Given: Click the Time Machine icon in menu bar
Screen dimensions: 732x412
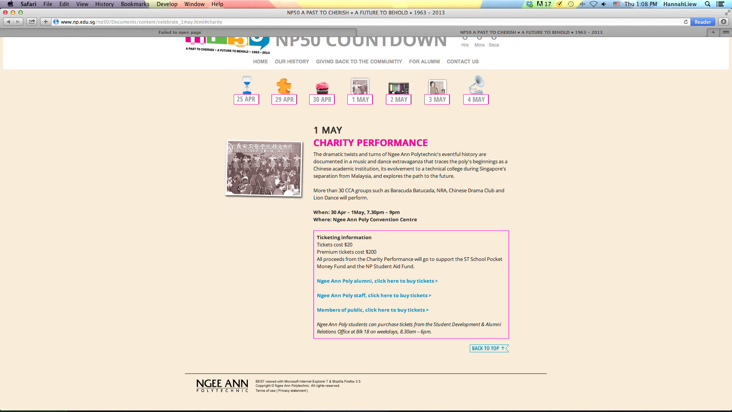Looking at the screenshot, I should point(571,4).
